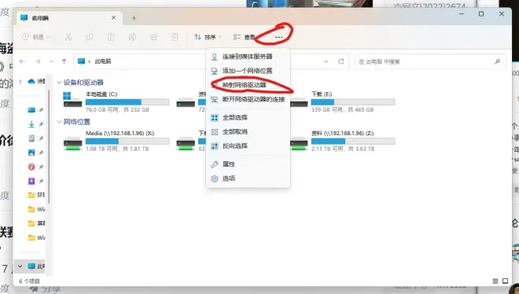Screen dimensions: 519x294
Task: Select the This PC monitor icon in sidebar
Action: pos(31,266)
